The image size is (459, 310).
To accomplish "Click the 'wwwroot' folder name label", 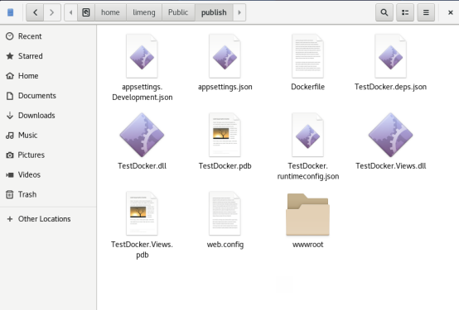I will click(307, 245).
